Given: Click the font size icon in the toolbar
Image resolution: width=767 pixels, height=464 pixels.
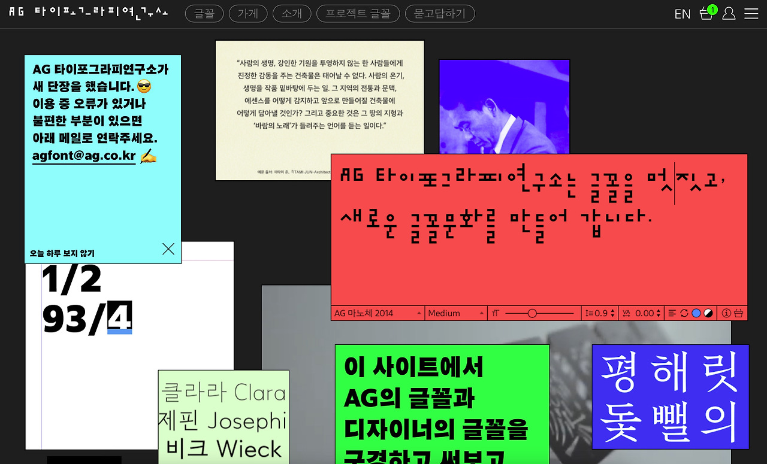Looking at the screenshot, I should (x=494, y=313).
